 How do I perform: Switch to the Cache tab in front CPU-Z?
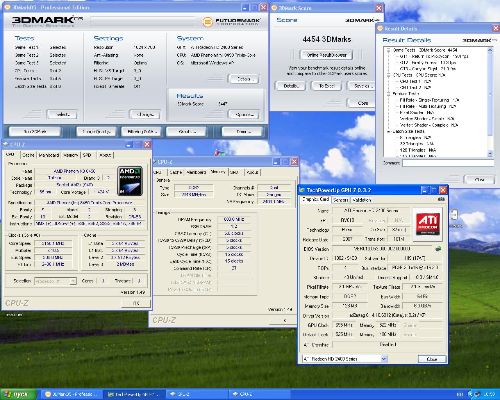click(x=28, y=155)
